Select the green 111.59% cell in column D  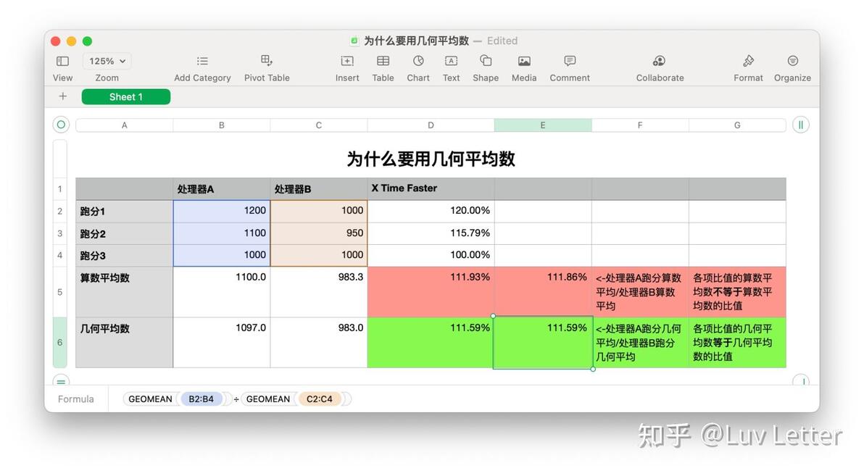(x=431, y=342)
